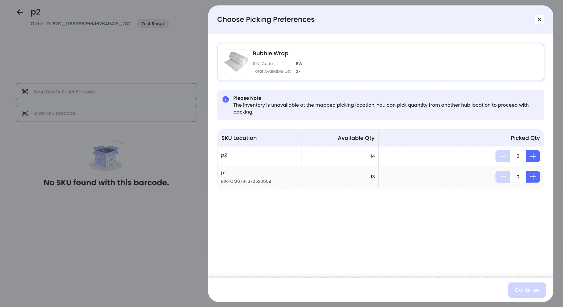Decrease picked quantity for location p2
Screen dimensions: 563x307
click(x=503, y=156)
